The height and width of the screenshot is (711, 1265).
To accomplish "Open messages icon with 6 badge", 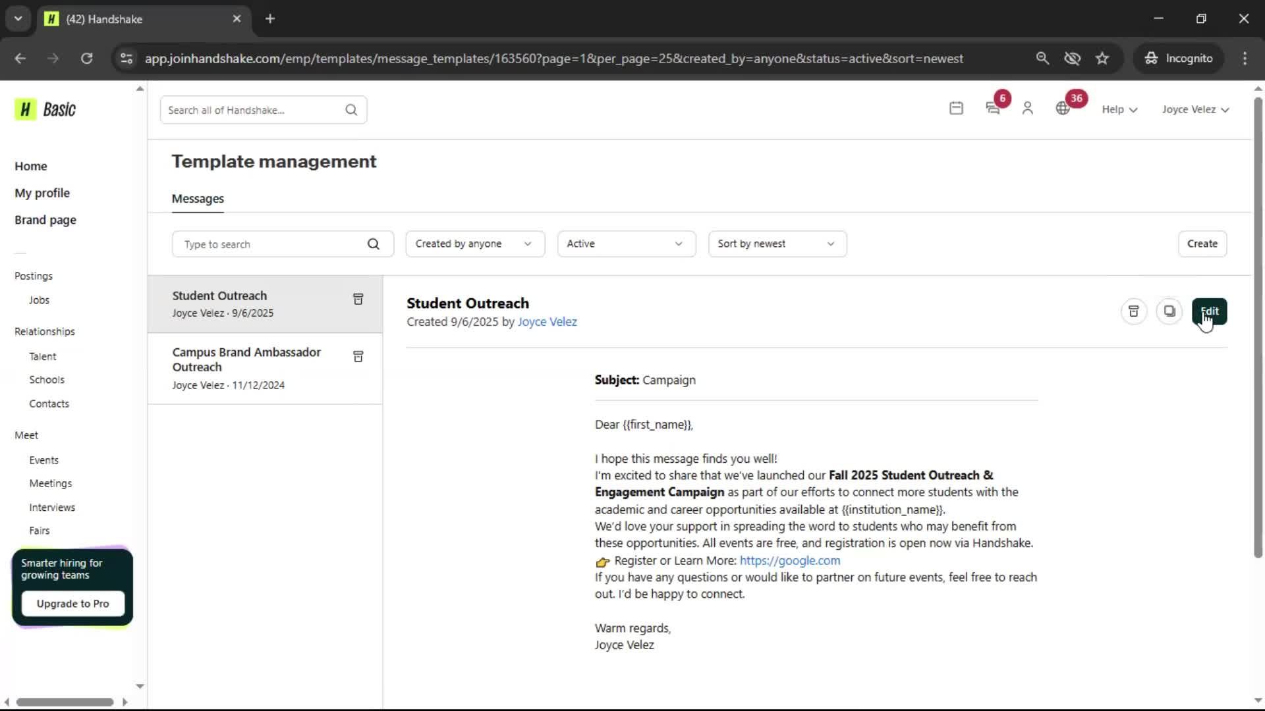I will coord(993,109).
